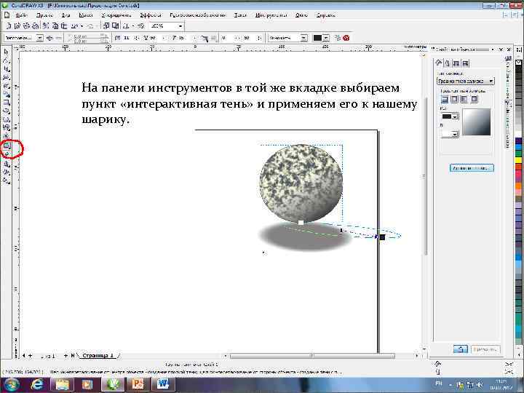
Task: Select the Smart fill tool
Action: 7,94
